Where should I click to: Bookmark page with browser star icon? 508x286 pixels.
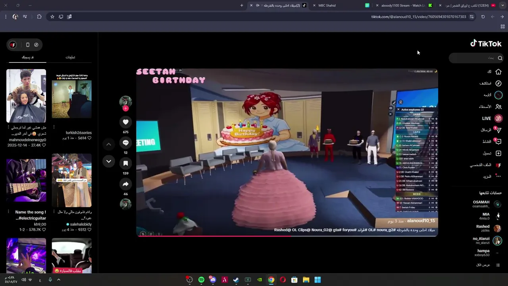click(x=52, y=17)
